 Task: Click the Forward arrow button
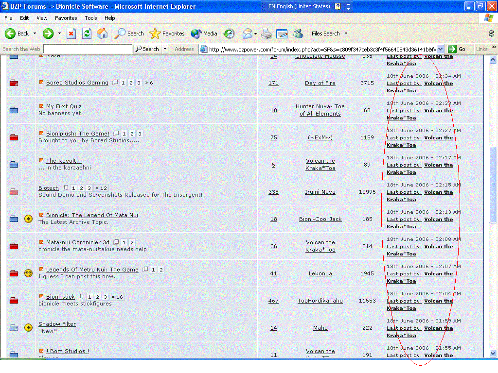[48, 34]
